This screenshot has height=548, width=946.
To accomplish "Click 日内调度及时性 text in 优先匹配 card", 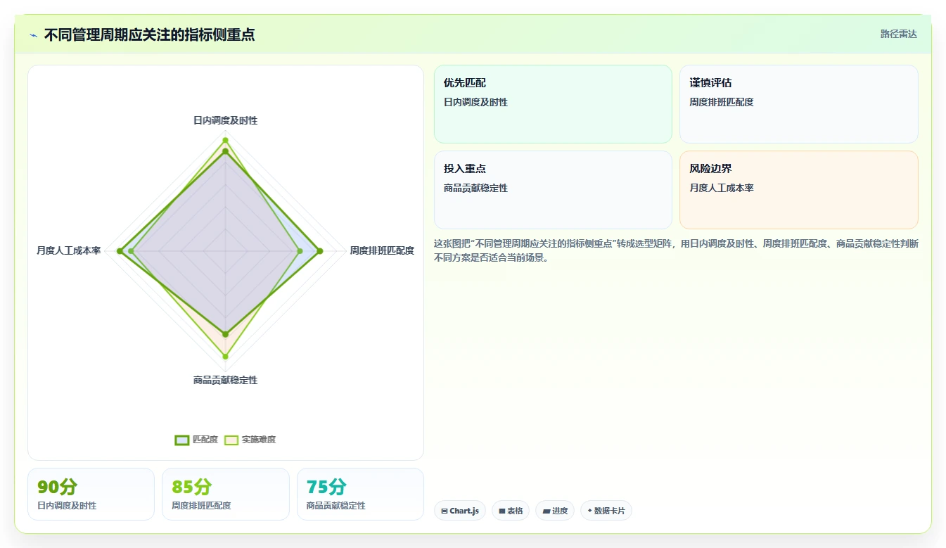I will [475, 102].
